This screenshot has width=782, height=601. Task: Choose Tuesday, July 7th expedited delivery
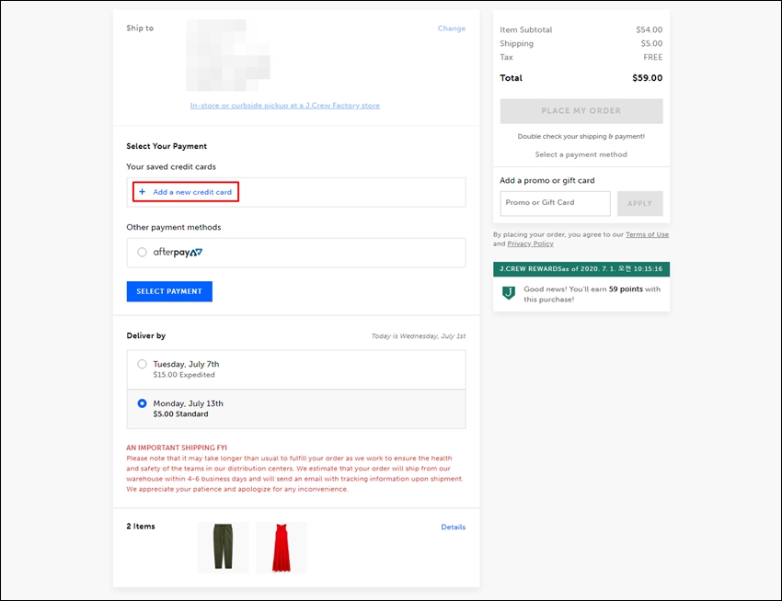(x=142, y=364)
